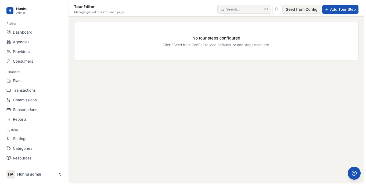Click the "Seed from Config" hint text

[x=216, y=45]
